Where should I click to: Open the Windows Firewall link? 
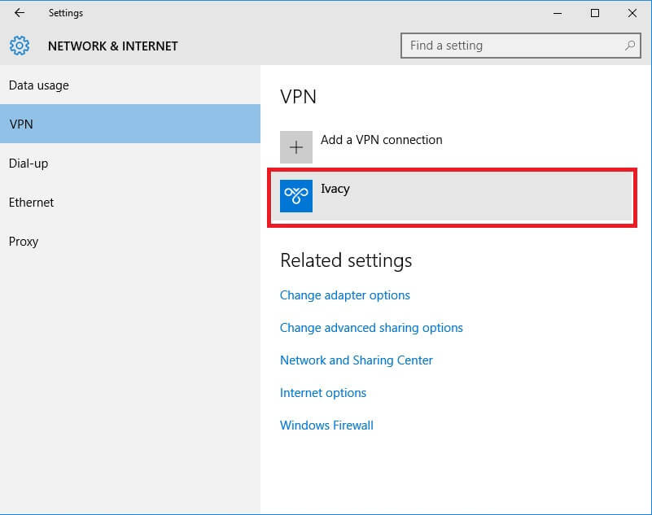pyautogui.click(x=326, y=426)
